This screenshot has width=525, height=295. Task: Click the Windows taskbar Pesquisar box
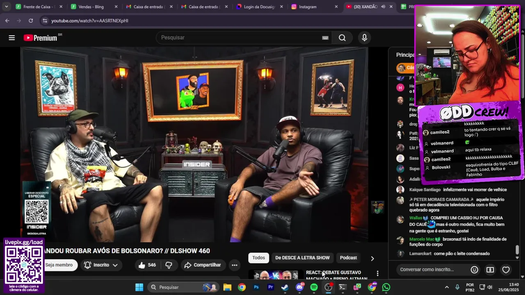pyautogui.click(x=183, y=287)
